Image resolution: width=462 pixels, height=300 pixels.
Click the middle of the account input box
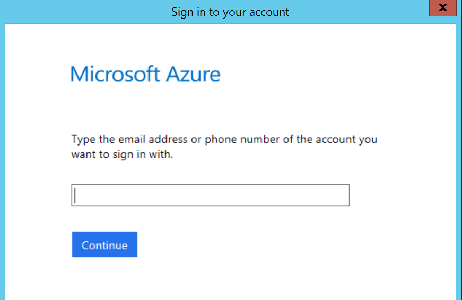pyautogui.click(x=210, y=195)
